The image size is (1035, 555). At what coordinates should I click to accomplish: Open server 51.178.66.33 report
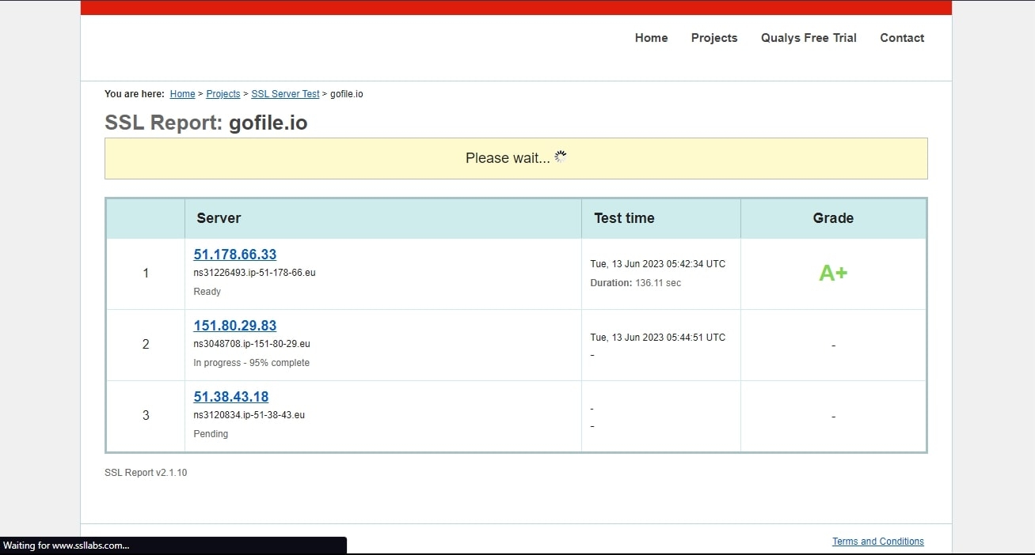[235, 255]
